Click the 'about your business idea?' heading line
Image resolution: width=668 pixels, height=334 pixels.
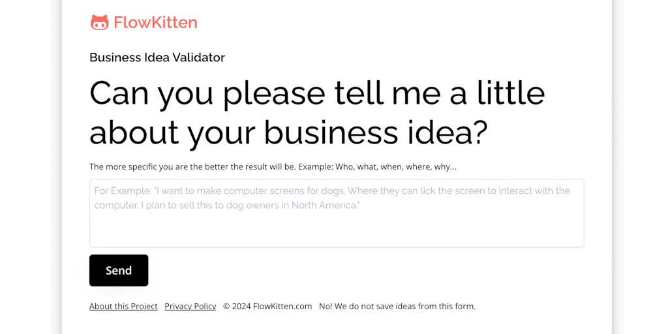[x=288, y=132]
